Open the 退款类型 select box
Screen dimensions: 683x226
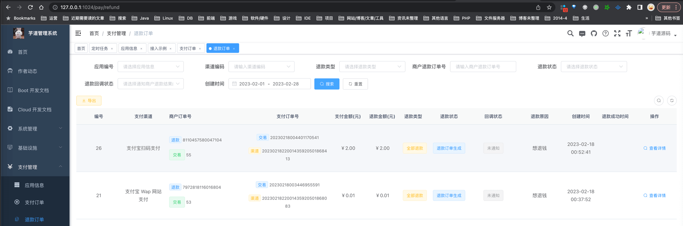pyautogui.click(x=372, y=67)
